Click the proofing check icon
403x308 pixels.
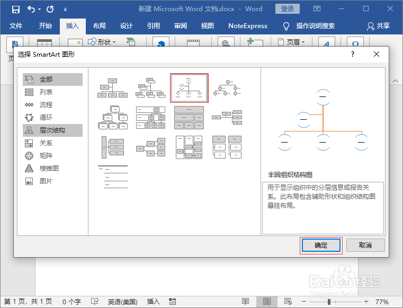[x=95, y=301]
